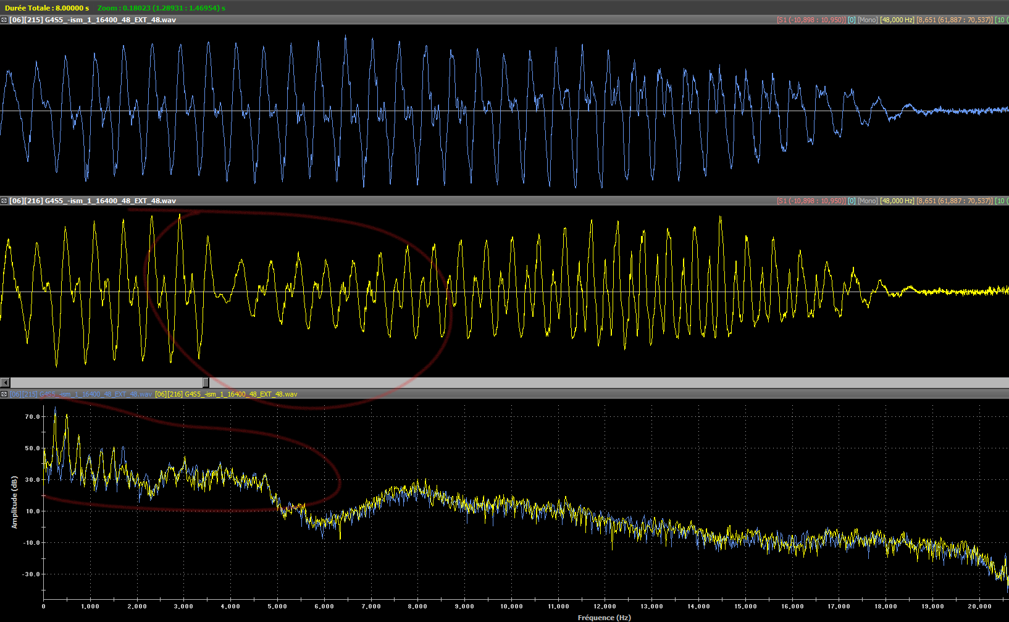Select the [06][216] waveform title bar
This screenshot has width=1009, height=622.
point(93,201)
